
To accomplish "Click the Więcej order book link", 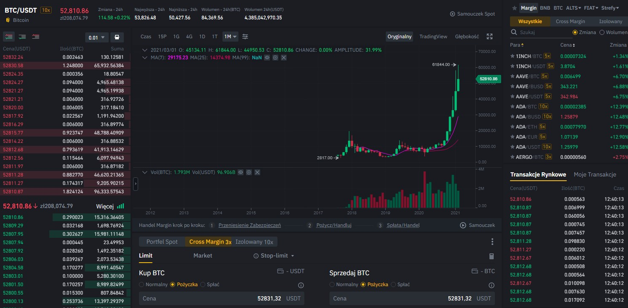I will point(105,206).
